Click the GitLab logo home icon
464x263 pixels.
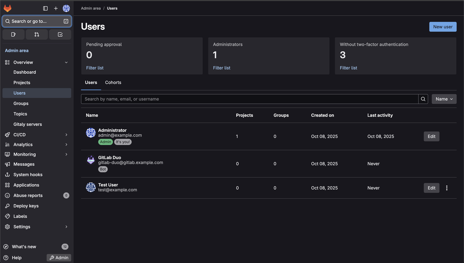8,8
